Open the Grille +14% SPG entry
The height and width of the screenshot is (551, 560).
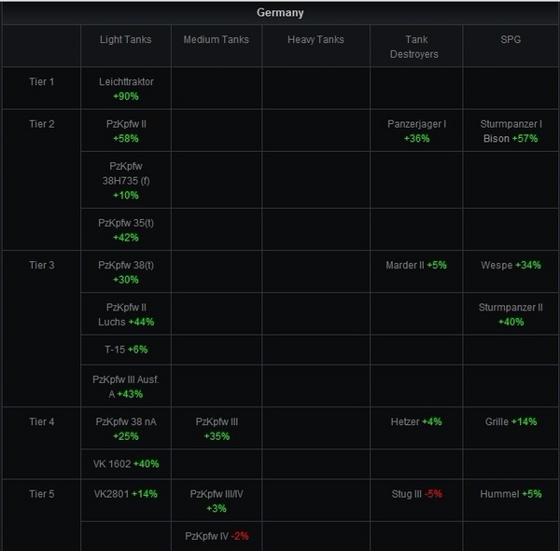(x=511, y=422)
